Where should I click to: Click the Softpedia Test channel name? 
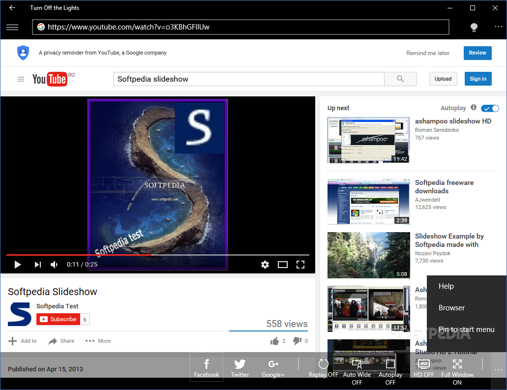pyautogui.click(x=57, y=306)
